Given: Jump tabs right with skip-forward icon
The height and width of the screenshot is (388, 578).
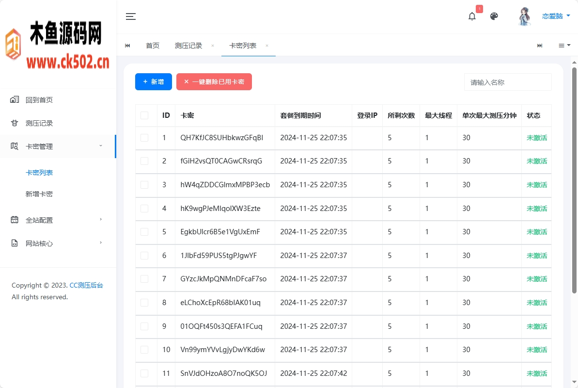Looking at the screenshot, I should [540, 46].
